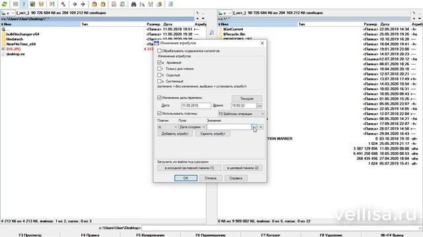Go to root with left panel backslash button
Screen dimensions: 423x237
198,13
